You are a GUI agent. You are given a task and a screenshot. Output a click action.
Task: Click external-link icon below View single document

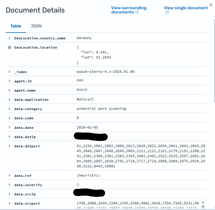point(167,12)
